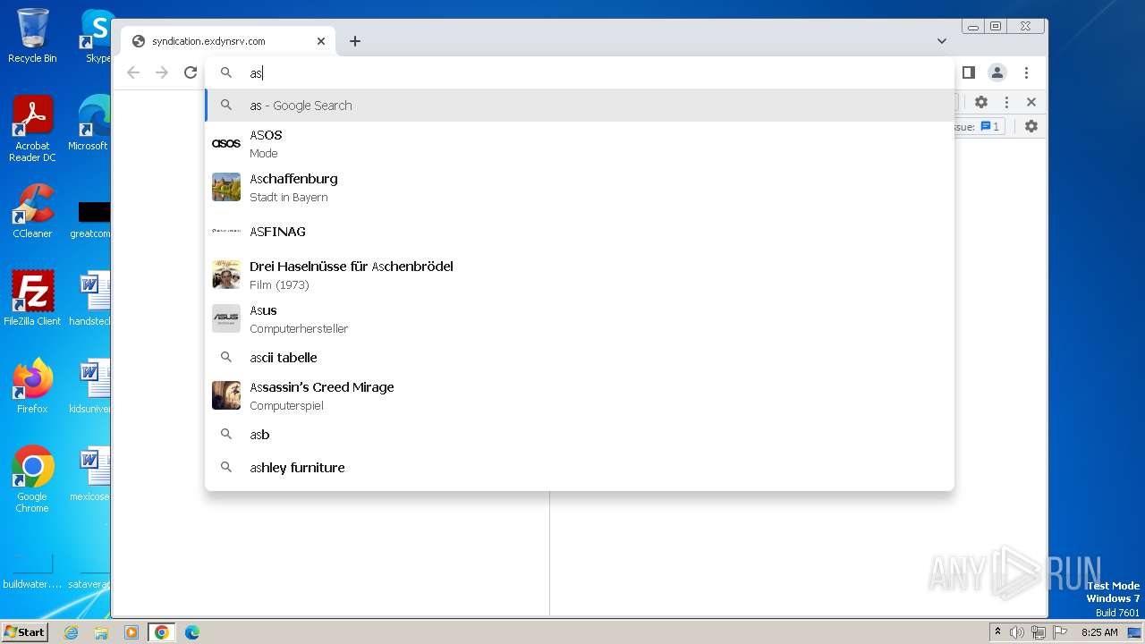Select the 'ashley furniture' suggestion
This screenshot has height=644, width=1145.
click(580, 467)
